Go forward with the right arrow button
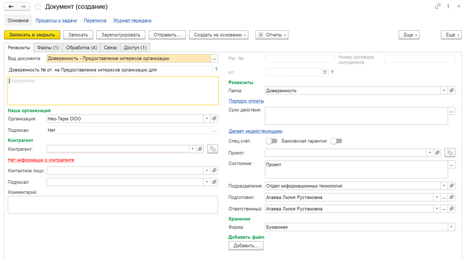The width and height of the screenshot is (467, 259). (23, 7)
